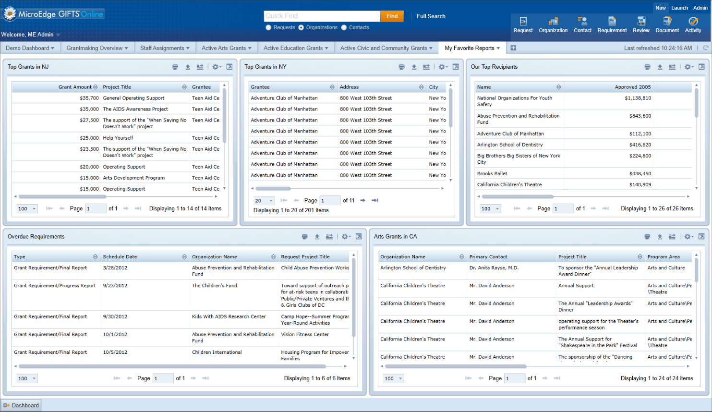
Task: Click the orange Find button
Action: pyautogui.click(x=392, y=16)
